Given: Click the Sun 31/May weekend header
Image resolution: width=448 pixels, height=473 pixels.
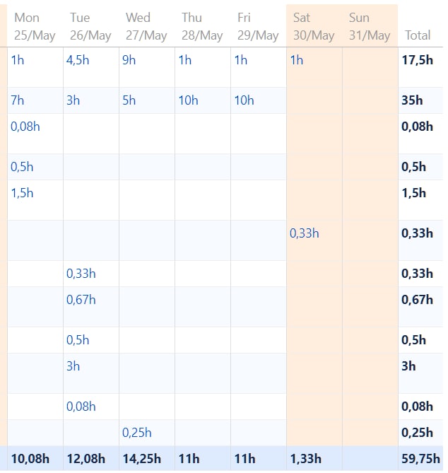Looking at the screenshot, I should point(369,26).
